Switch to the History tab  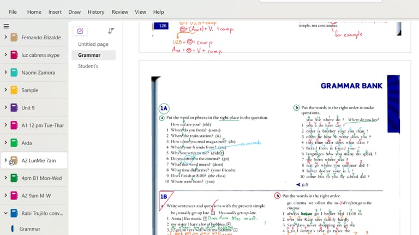pos(96,12)
